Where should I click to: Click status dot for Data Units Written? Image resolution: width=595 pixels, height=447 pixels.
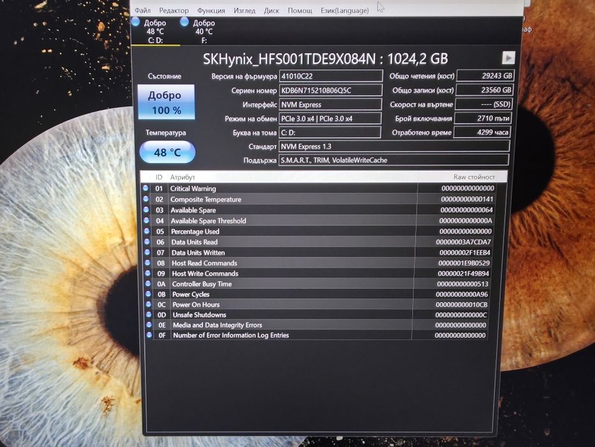pyautogui.click(x=147, y=252)
